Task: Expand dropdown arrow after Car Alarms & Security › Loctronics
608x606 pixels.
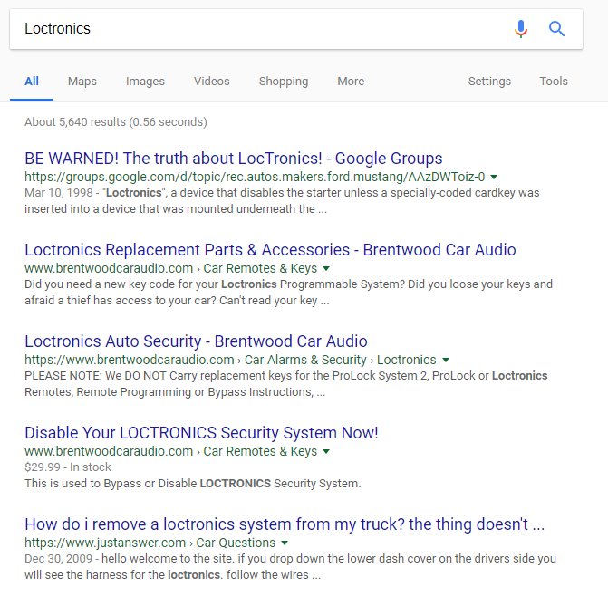Action: (x=446, y=360)
